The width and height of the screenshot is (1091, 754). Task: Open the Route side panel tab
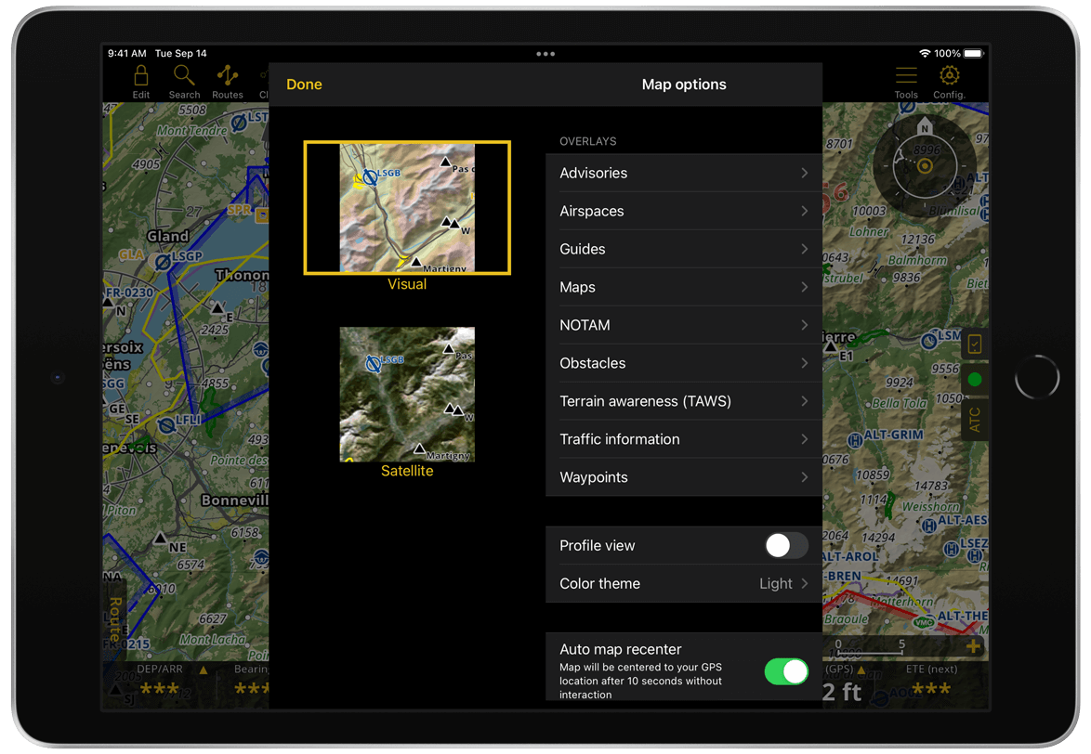point(115,619)
